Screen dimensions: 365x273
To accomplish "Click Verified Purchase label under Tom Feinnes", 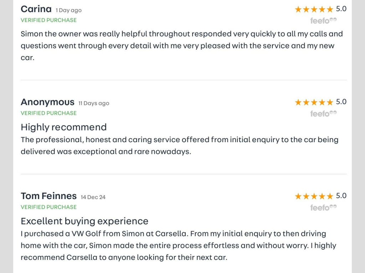I will pos(48,207).
